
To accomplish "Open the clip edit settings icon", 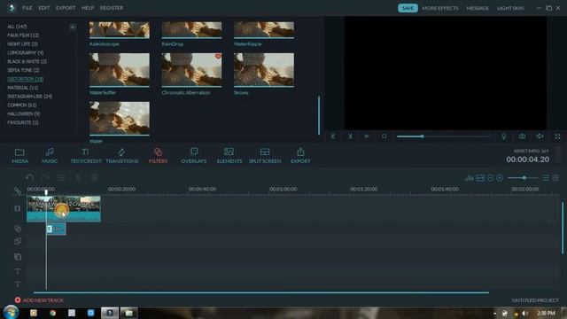I will (x=61, y=177).
